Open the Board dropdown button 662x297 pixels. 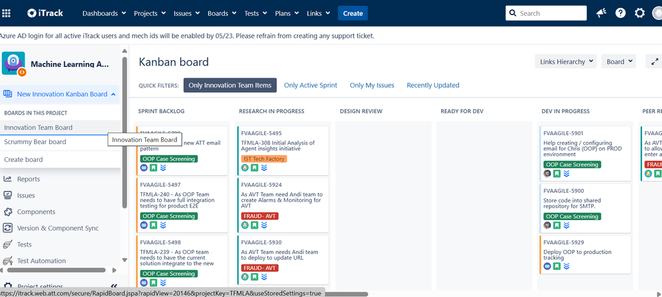click(x=619, y=62)
